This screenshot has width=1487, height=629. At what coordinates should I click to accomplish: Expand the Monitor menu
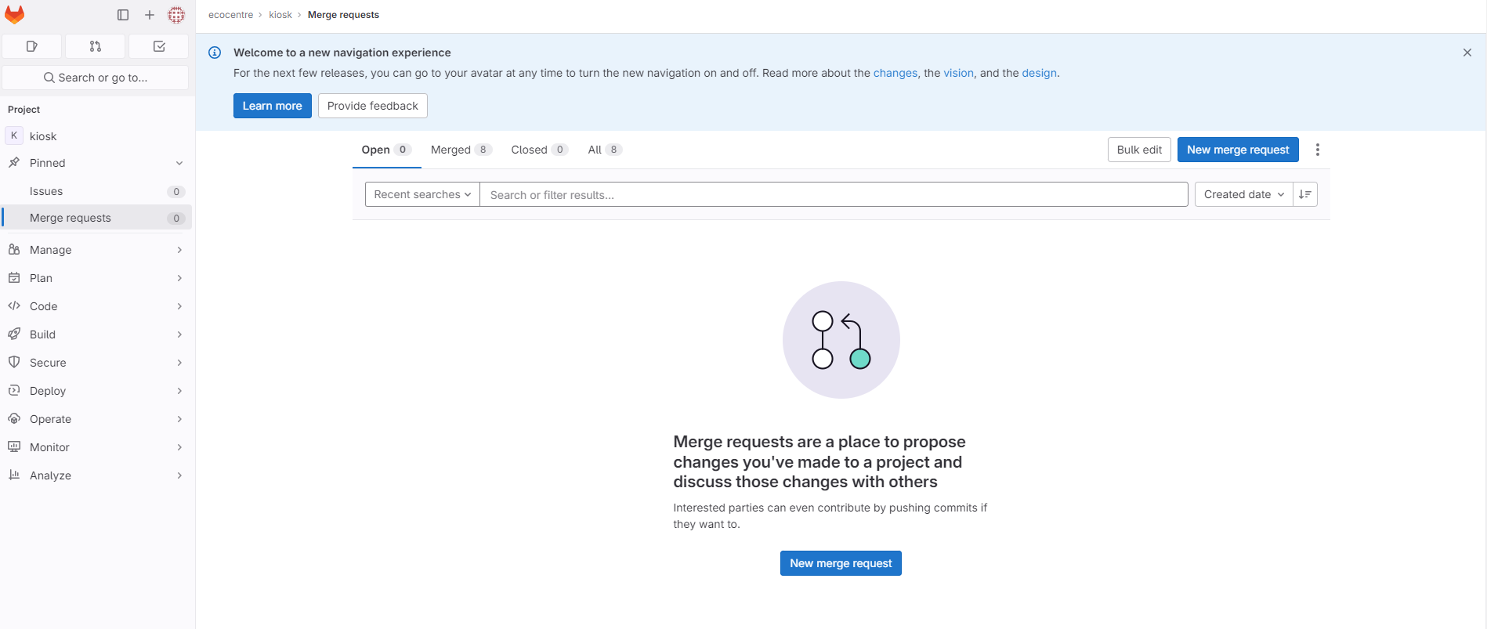coord(97,447)
